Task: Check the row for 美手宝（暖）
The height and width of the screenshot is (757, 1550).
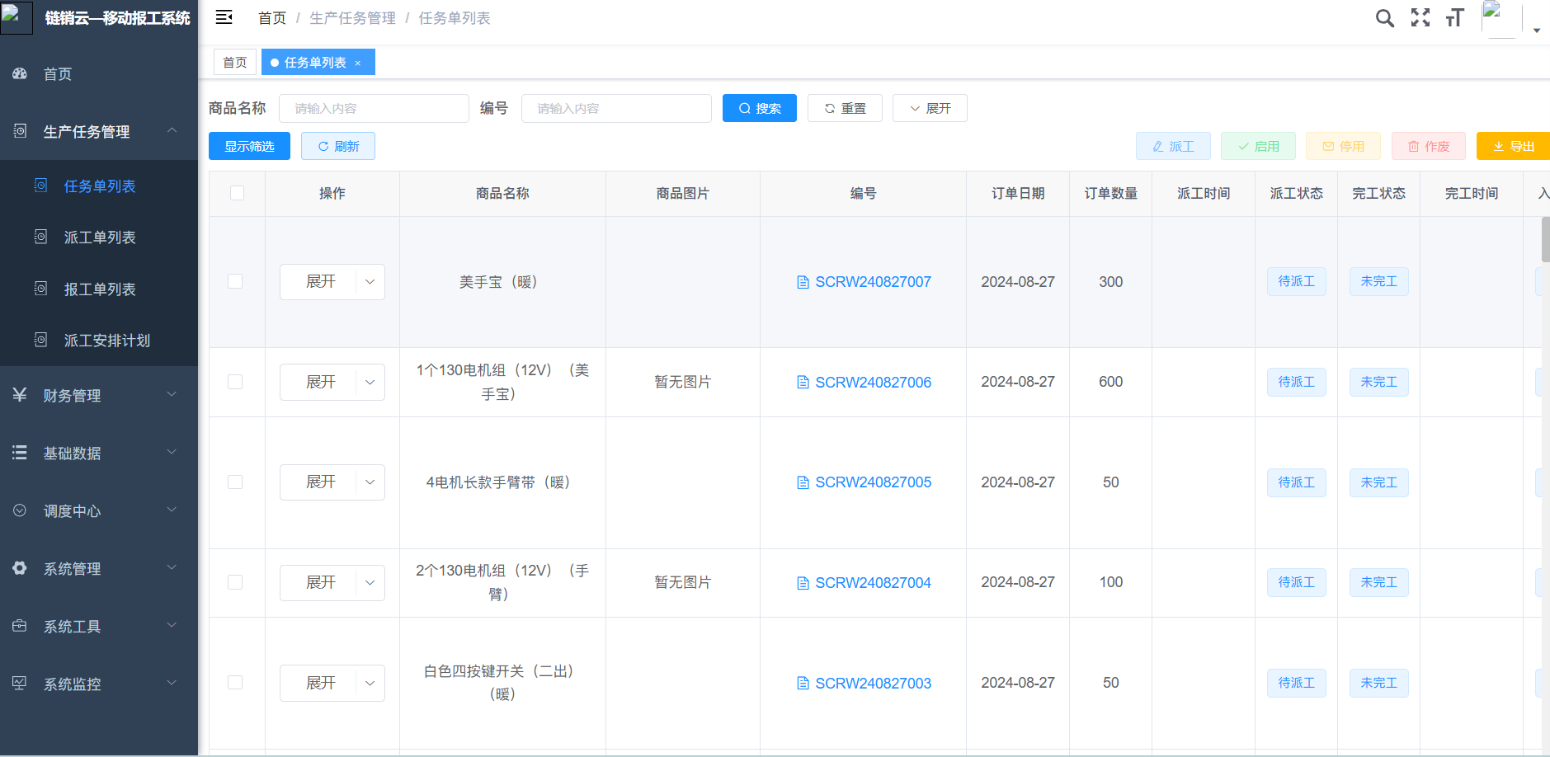Action: (x=235, y=281)
